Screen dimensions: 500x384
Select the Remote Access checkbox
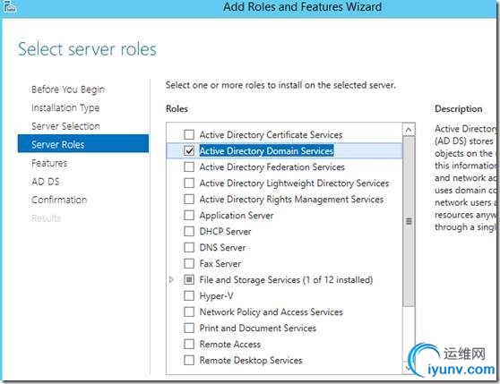pyautogui.click(x=189, y=345)
